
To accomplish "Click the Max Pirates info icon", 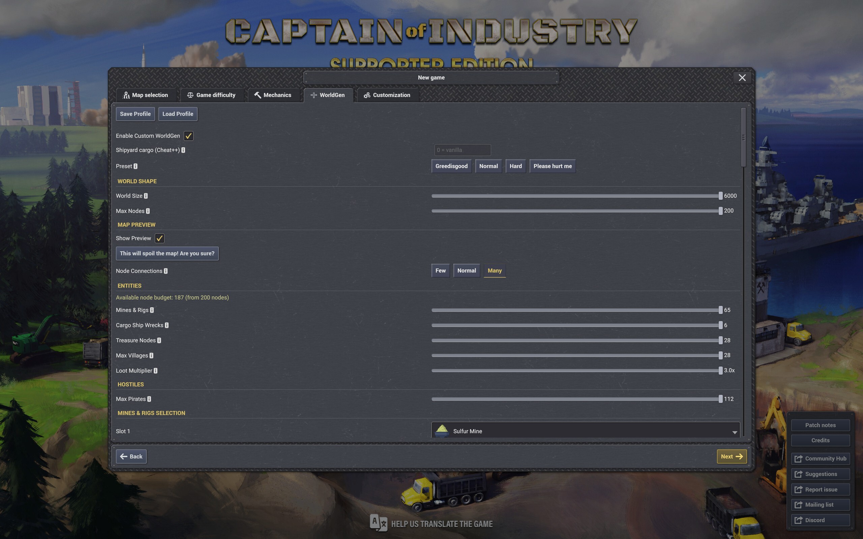I will pos(149,399).
